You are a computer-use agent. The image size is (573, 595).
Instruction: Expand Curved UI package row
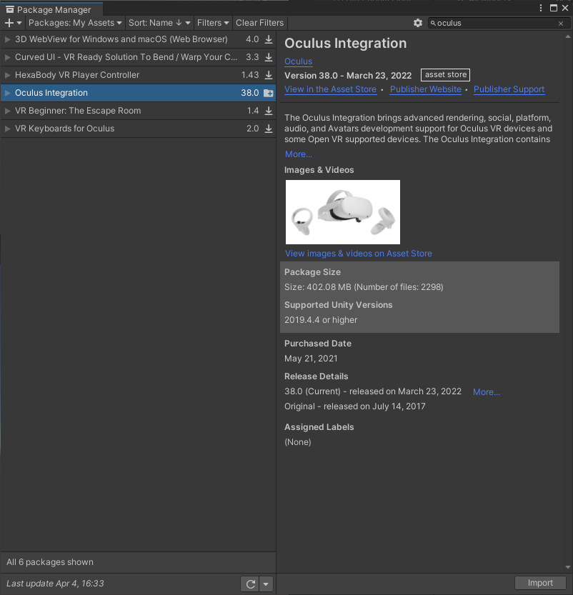(7, 57)
